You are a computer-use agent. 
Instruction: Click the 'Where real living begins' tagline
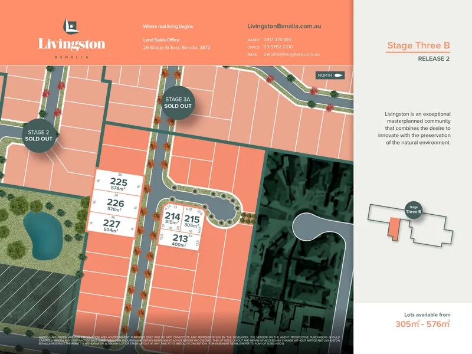(x=168, y=27)
